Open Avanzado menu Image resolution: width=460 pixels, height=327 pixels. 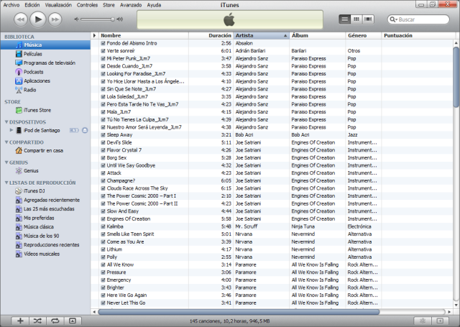131,5
